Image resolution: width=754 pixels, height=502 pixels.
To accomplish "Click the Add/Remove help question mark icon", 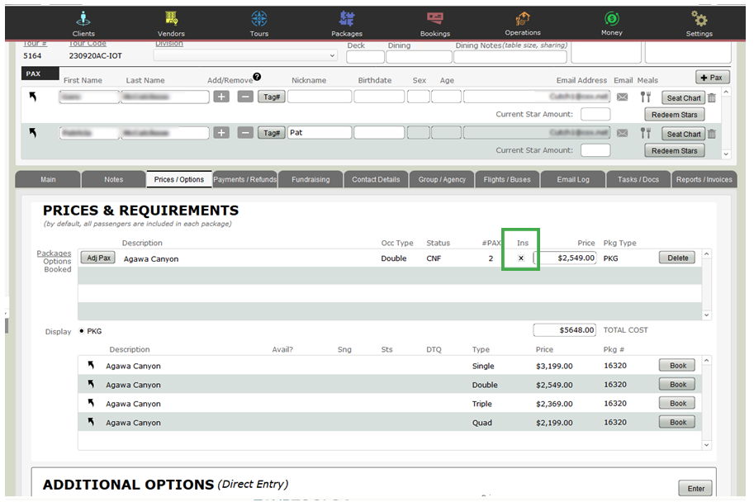I will (257, 77).
